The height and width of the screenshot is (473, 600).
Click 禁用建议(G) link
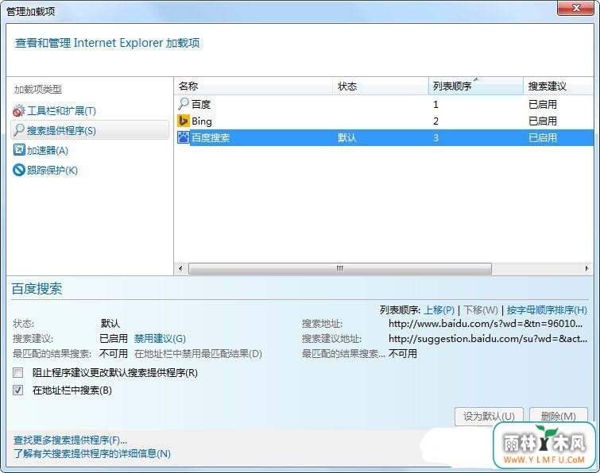point(160,339)
